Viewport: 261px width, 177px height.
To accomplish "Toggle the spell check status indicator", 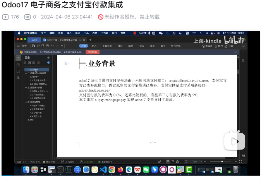I will point(49,162).
